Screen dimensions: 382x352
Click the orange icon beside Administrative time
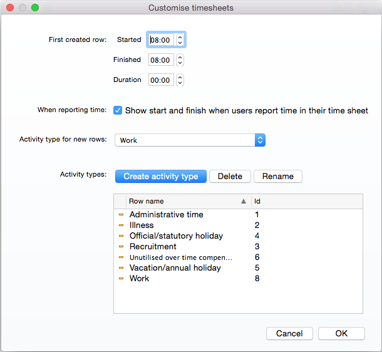click(121, 215)
